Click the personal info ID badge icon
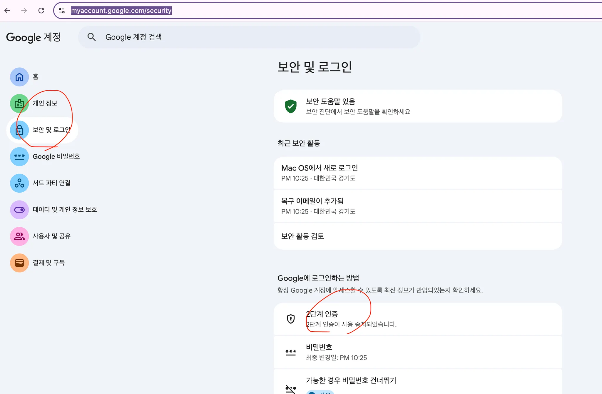The width and height of the screenshot is (602, 394). [x=19, y=103]
